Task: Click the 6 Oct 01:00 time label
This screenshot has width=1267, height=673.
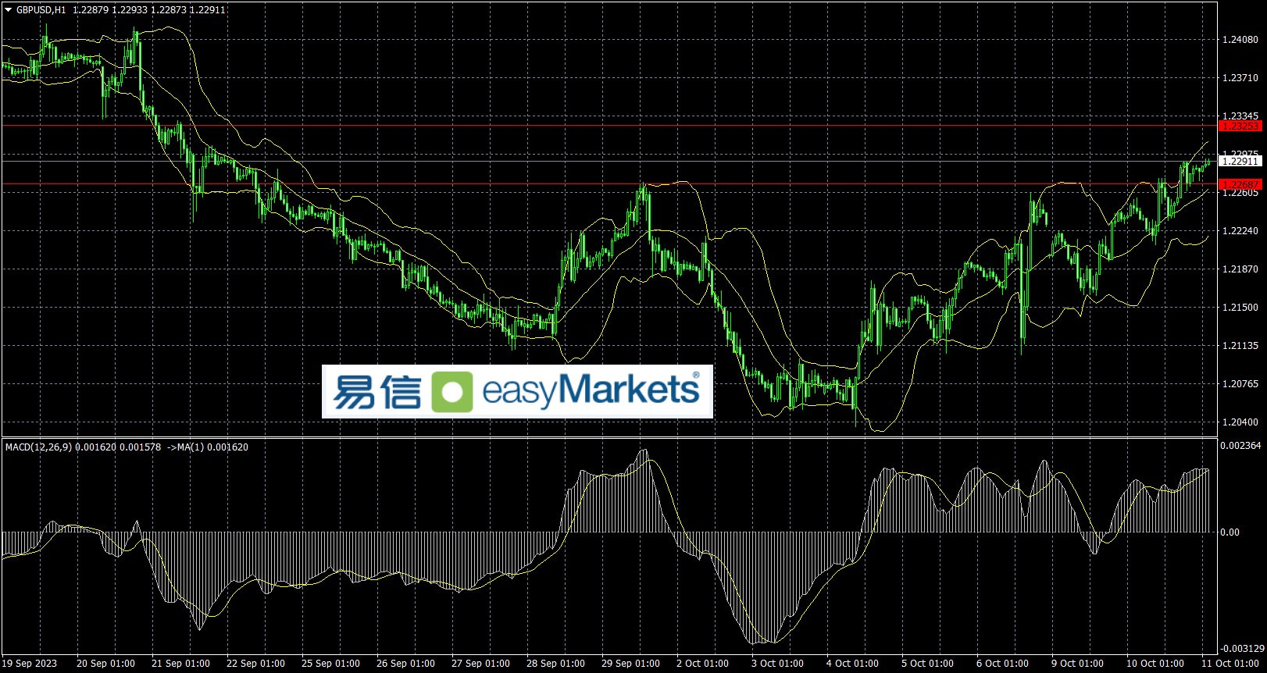Action: (1002, 664)
